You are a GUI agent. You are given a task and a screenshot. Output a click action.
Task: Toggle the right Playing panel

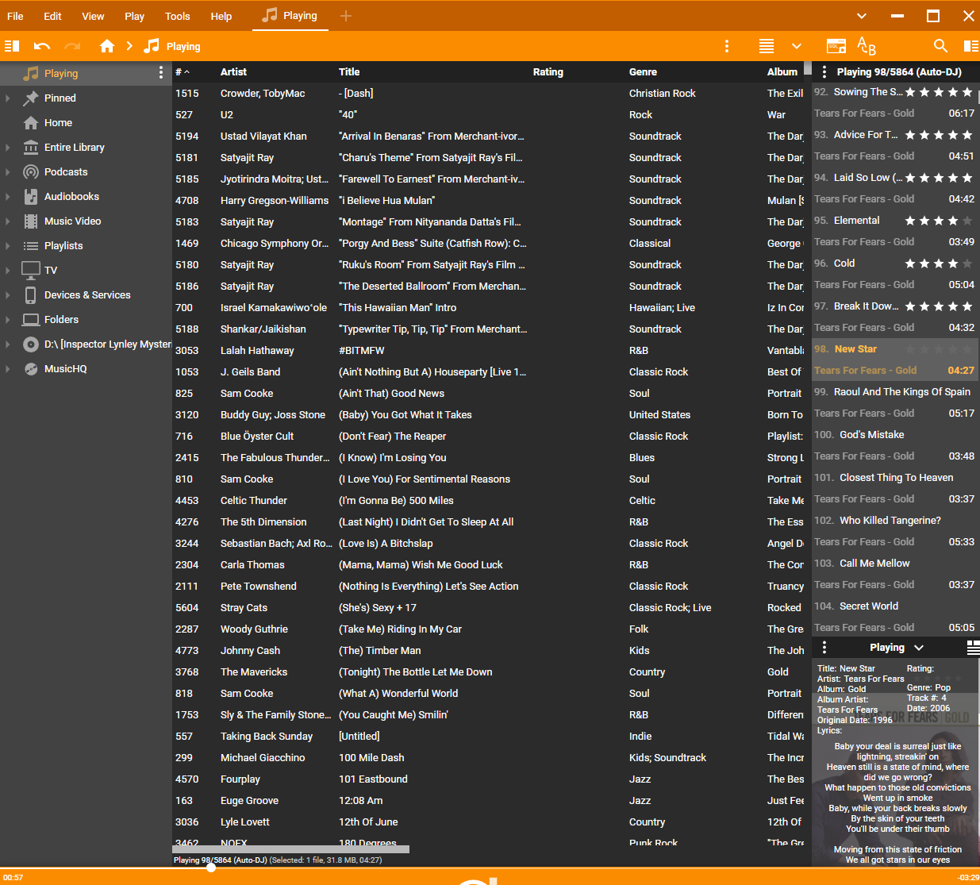click(970, 46)
